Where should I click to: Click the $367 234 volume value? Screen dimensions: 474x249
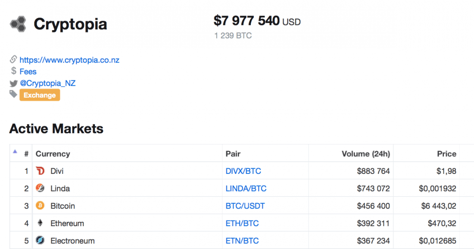tap(373, 241)
